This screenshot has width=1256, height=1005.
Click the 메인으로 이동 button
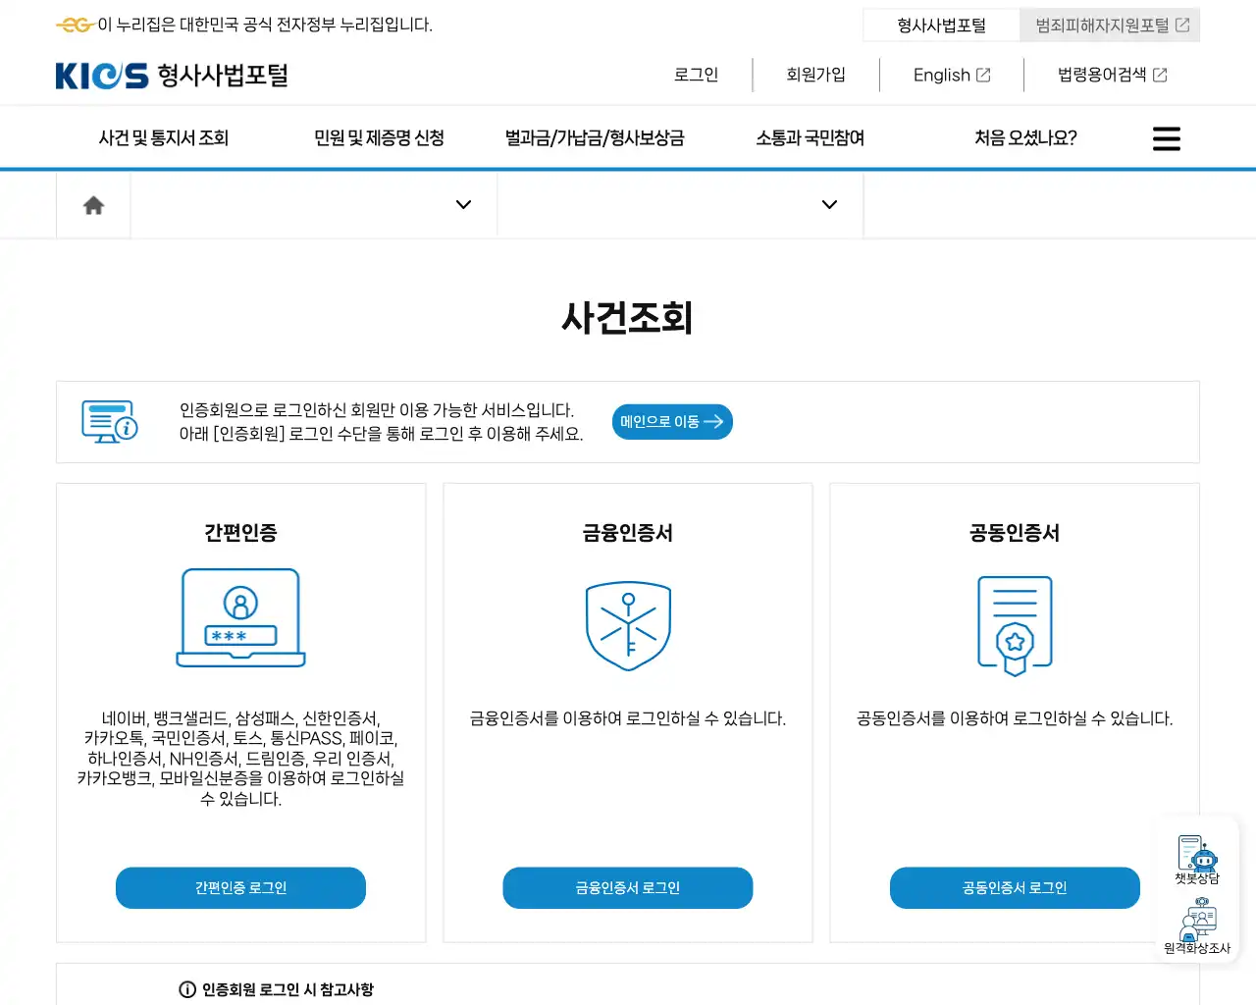pos(672,422)
